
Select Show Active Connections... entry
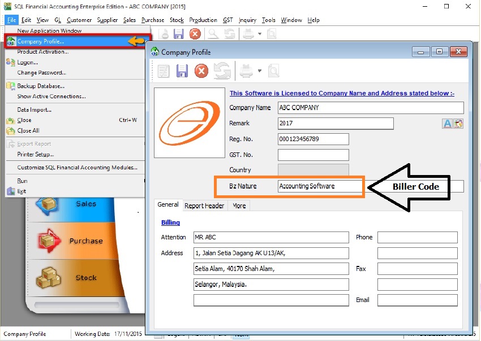[x=75, y=96]
